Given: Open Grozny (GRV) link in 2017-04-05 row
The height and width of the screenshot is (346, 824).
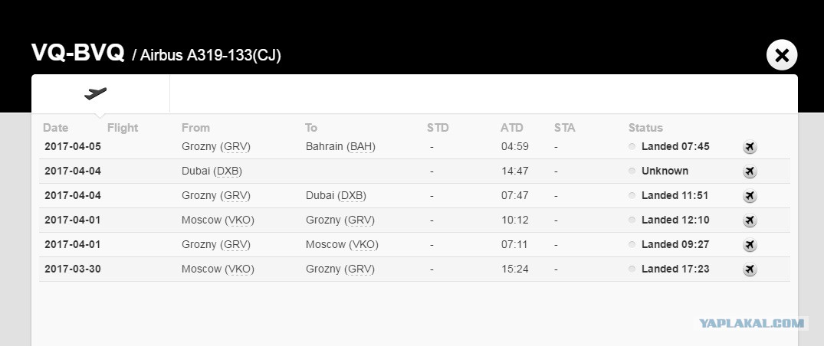Looking at the screenshot, I should tap(216, 146).
